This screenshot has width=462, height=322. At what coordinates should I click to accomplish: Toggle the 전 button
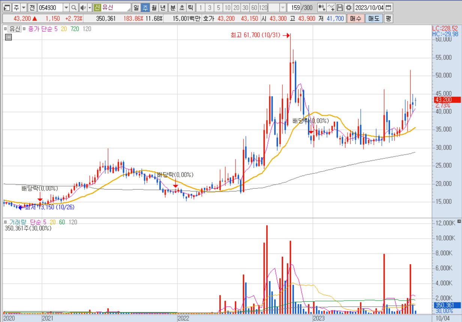pyautogui.click(x=32, y=8)
